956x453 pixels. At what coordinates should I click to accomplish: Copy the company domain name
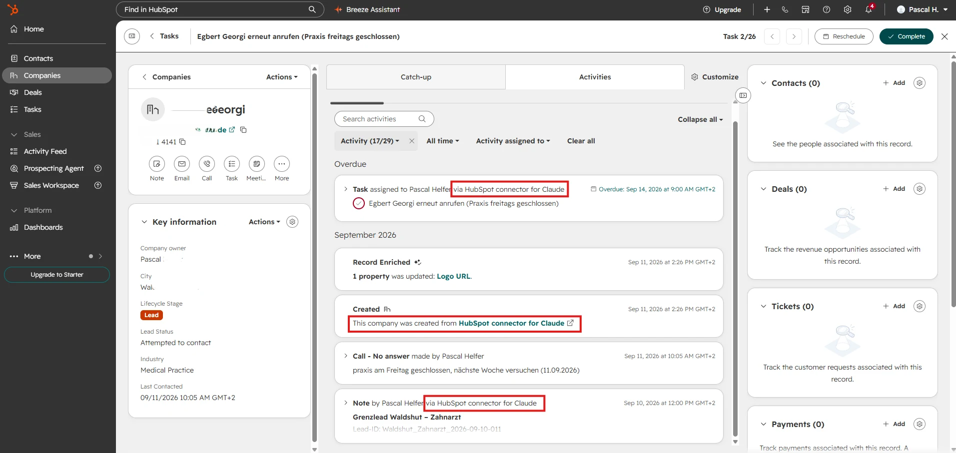[x=243, y=130]
